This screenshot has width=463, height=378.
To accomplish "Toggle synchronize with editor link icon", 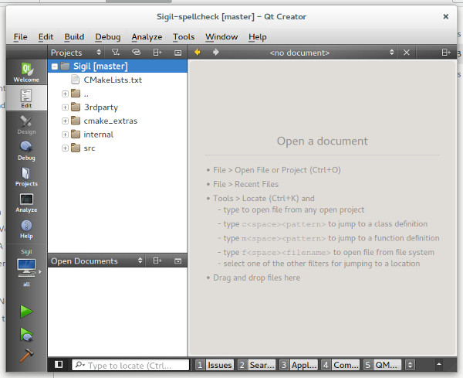I will pos(136,53).
